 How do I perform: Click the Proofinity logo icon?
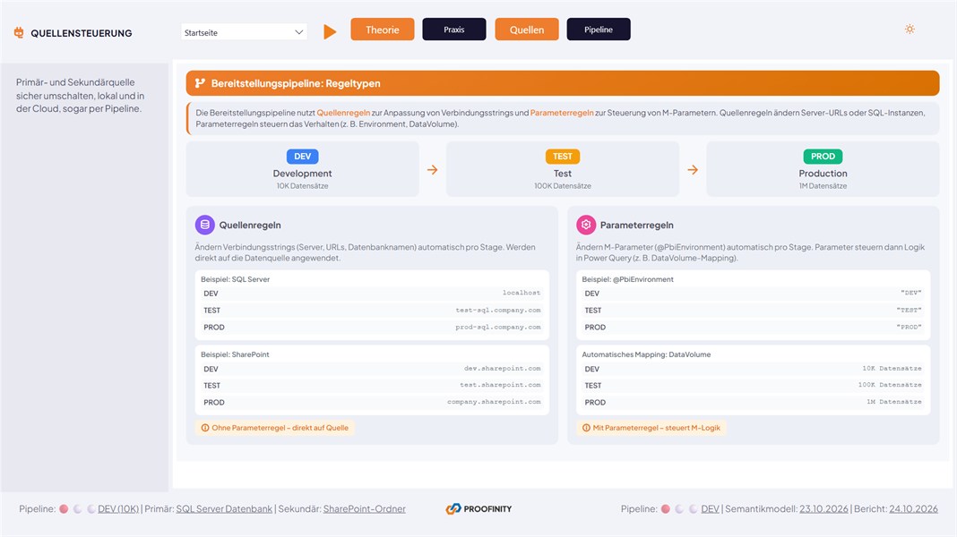(x=453, y=509)
